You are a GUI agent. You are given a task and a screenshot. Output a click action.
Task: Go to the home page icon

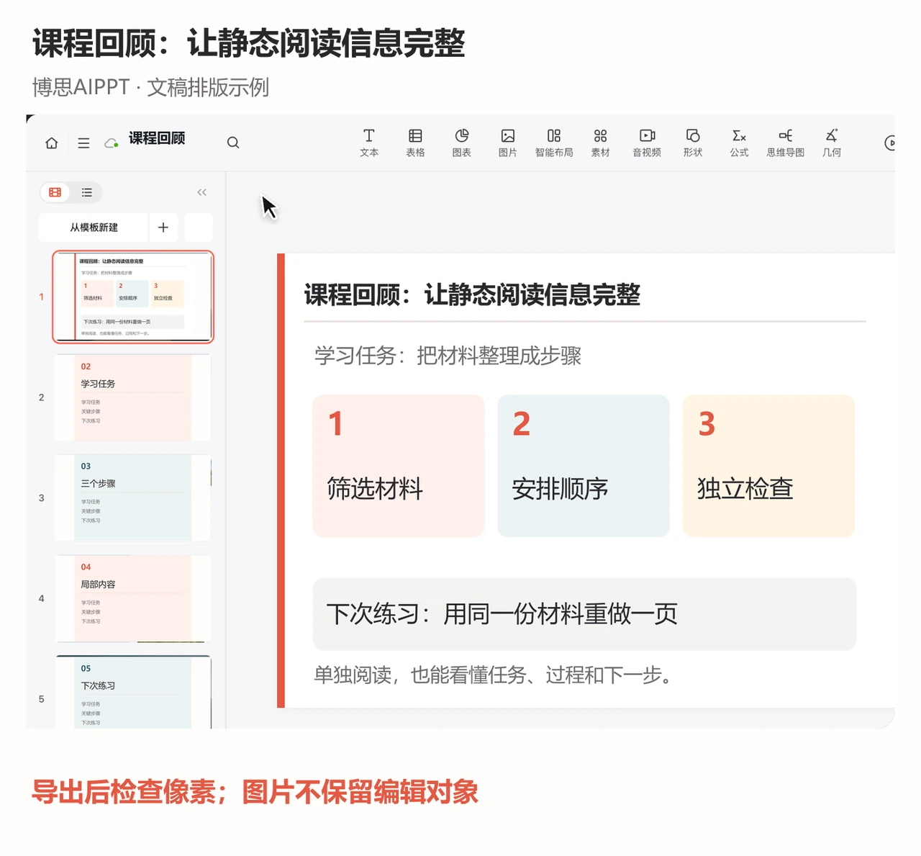pos(52,143)
